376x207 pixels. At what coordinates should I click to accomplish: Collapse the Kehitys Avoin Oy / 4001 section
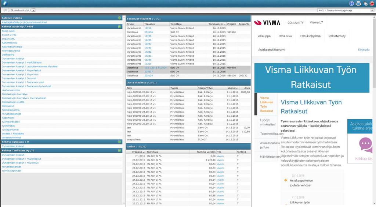coord(119,26)
